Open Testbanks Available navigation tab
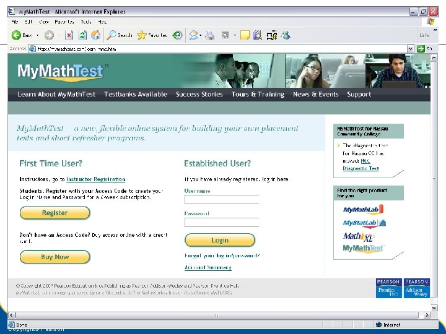Screen dimensions: 446x334 coord(136,94)
